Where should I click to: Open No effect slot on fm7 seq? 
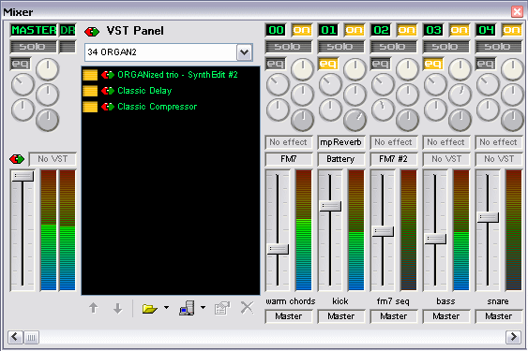[394, 142]
